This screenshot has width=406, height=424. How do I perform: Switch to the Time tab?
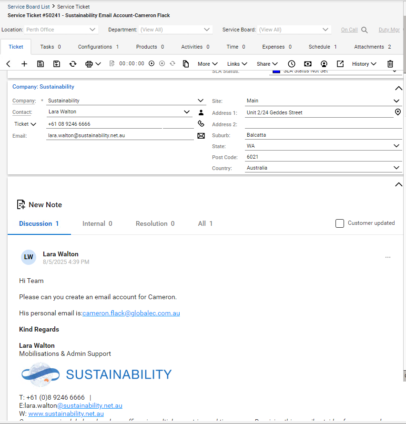tap(236, 47)
